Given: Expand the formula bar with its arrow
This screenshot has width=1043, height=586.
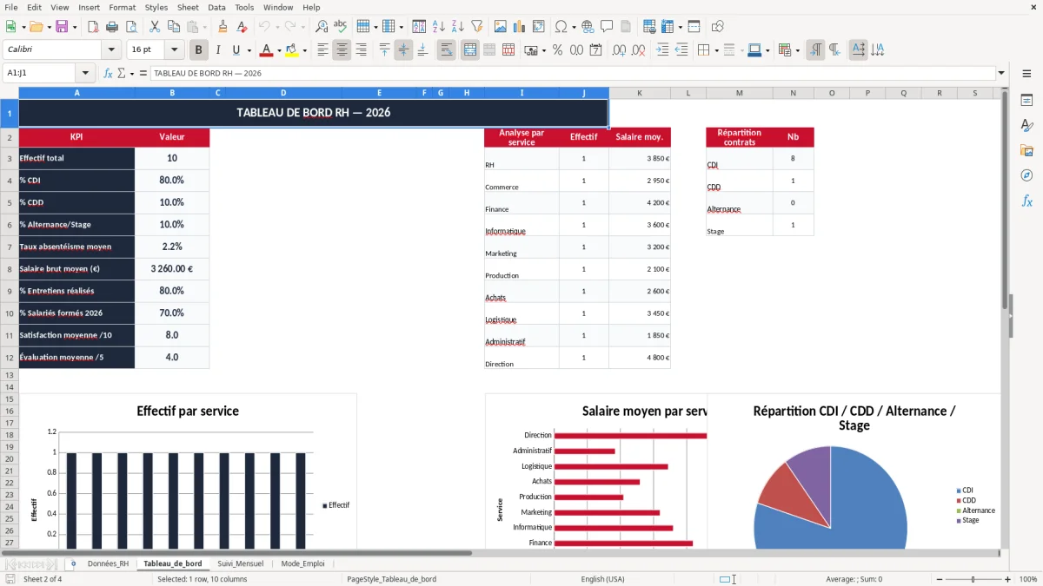Looking at the screenshot, I should click(1001, 73).
